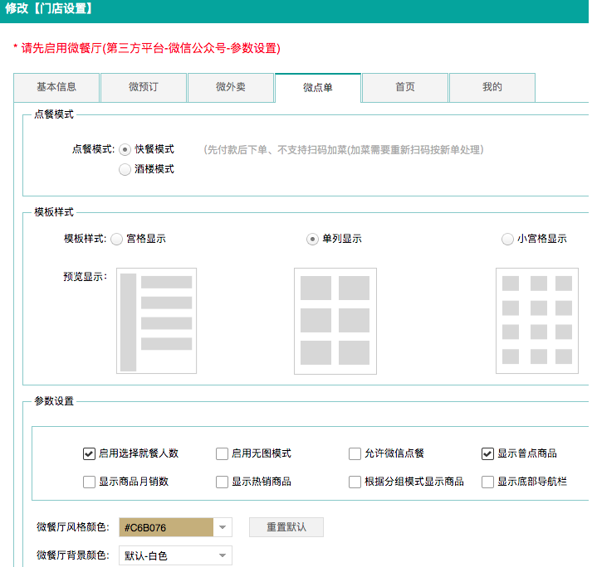Click the 小宫格显示 small-grid preview thumbnail
592x567 pixels.
click(536, 321)
